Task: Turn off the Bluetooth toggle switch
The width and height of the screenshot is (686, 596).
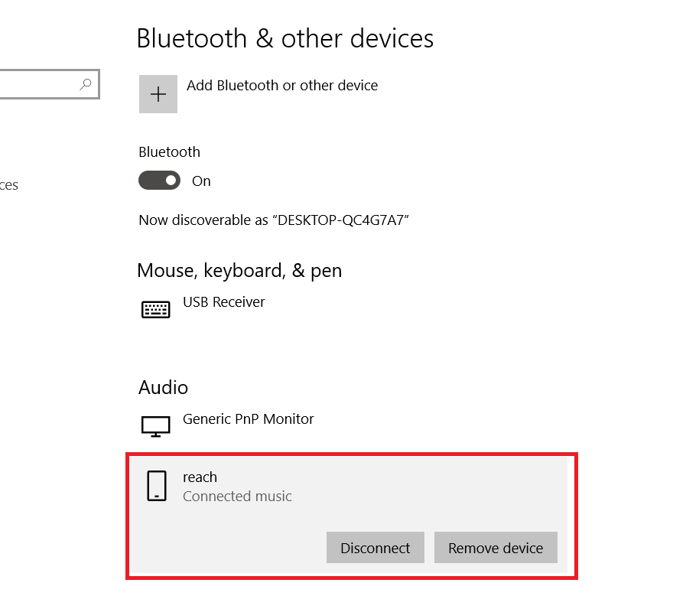Action: 159,181
